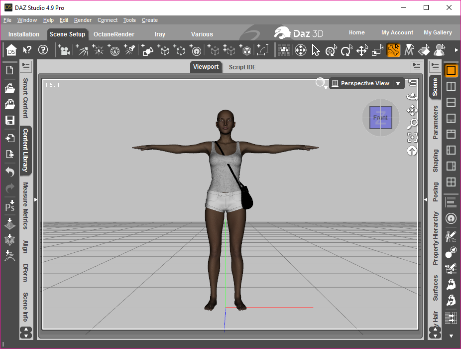461x349 pixels.
Task: Click the Undo arrow icon
Action: (x=9, y=172)
